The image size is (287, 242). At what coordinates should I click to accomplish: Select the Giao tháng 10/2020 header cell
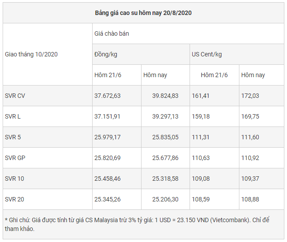tap(31, 54)
